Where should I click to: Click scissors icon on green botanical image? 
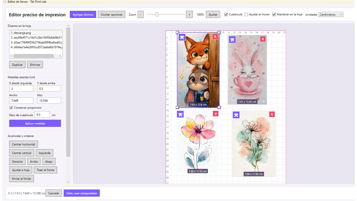pos(236,115)
